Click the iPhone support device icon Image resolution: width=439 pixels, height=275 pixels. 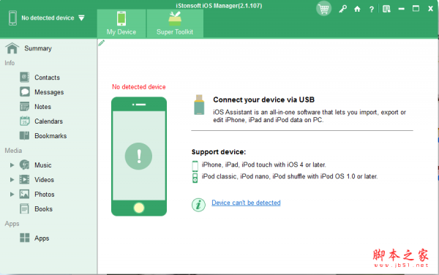[x=195, y=166]
